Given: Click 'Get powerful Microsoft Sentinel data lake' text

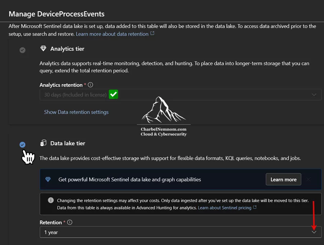Looking at the screenshot, I should (130, 179).
